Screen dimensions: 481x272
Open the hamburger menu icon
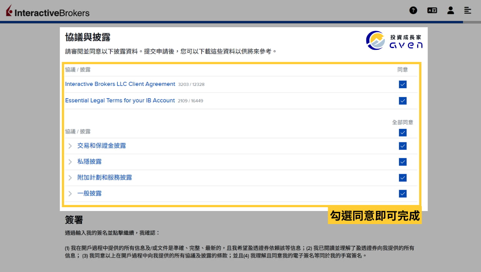(x=468, y=10)
